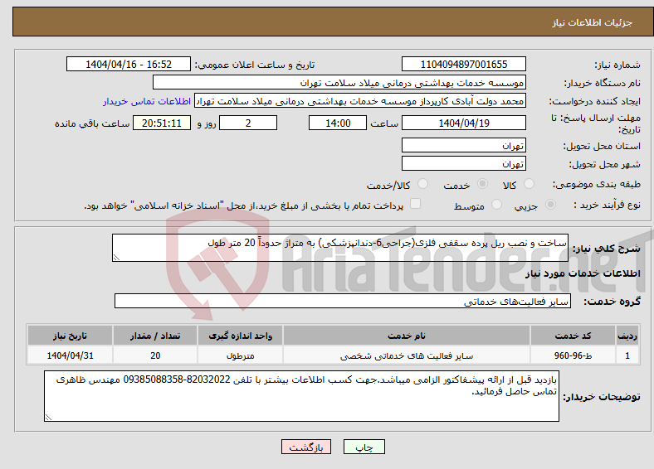The image size is (654, 469).
Task: Click the remaining days field showing 2
Action: point(248,123)
